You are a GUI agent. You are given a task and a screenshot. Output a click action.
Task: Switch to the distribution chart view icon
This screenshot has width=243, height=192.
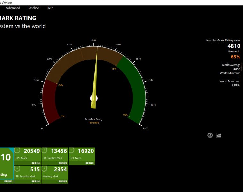219,135
